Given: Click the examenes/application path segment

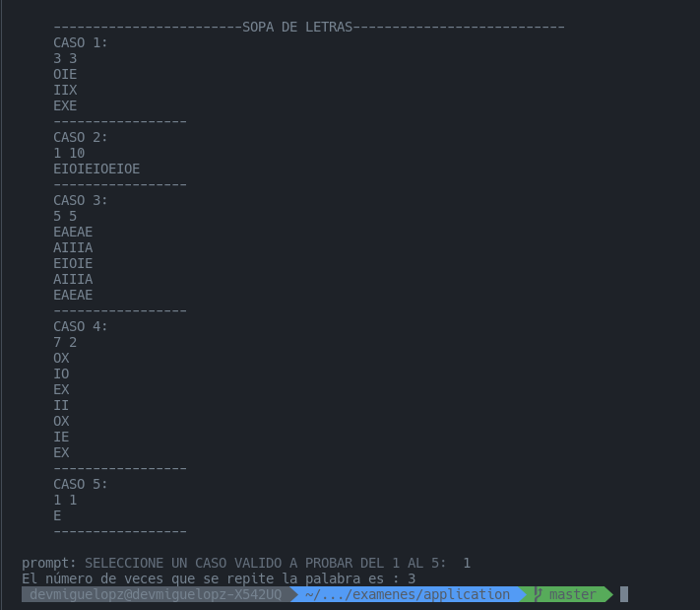Looking at the screenshot, I should [408, 594].
